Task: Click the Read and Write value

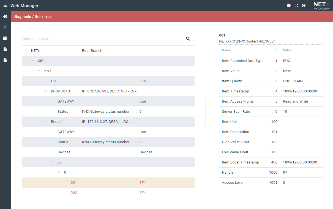Action: click(x=296, y=101)
